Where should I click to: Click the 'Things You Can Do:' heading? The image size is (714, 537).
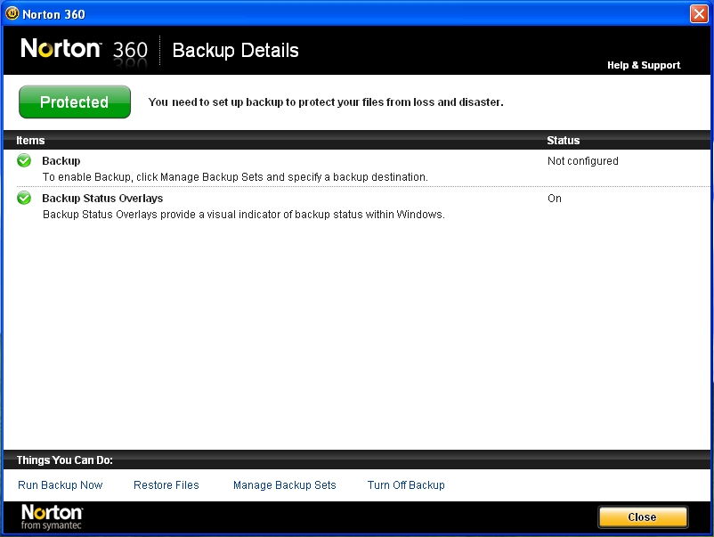(x=65, y=460)
